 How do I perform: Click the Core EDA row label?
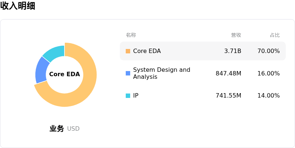[147, 51]
